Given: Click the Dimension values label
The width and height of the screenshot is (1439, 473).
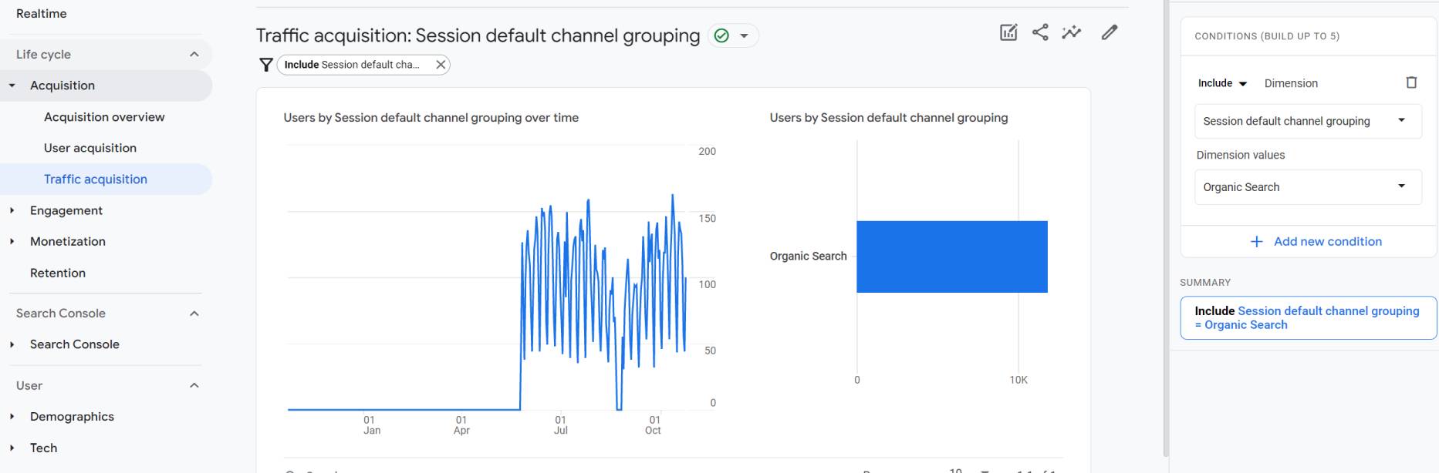Looking at the screenshot, I should click(x=1241, y=155).
